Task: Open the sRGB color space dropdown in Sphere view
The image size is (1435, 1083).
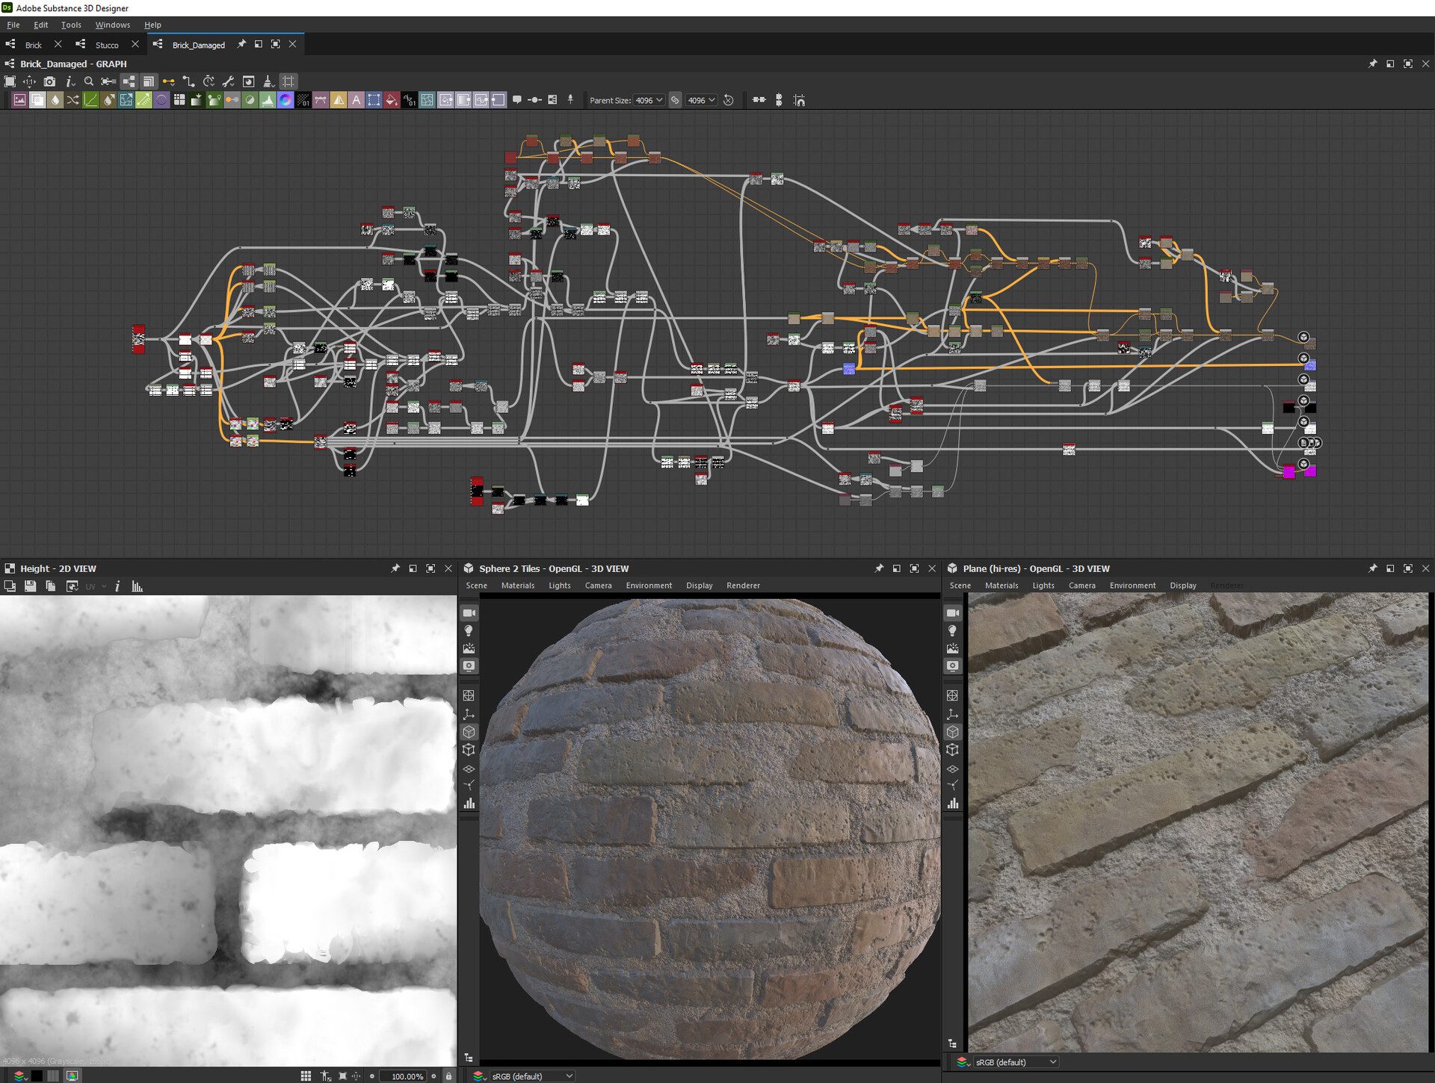Action: (532, 1076)
